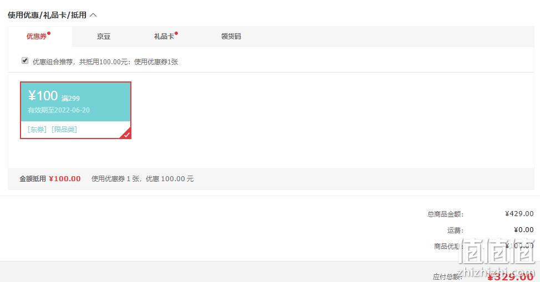Switch to the 优惠券 tab
Viewport: 540px width, 282px height.
point(37,37)
